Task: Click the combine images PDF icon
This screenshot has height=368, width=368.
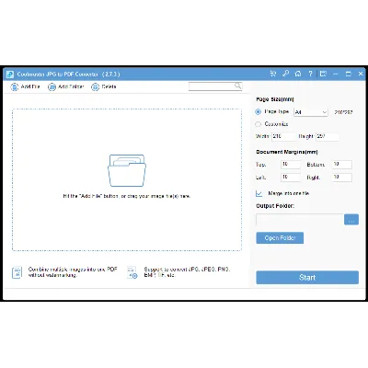Action: [17, 272]
